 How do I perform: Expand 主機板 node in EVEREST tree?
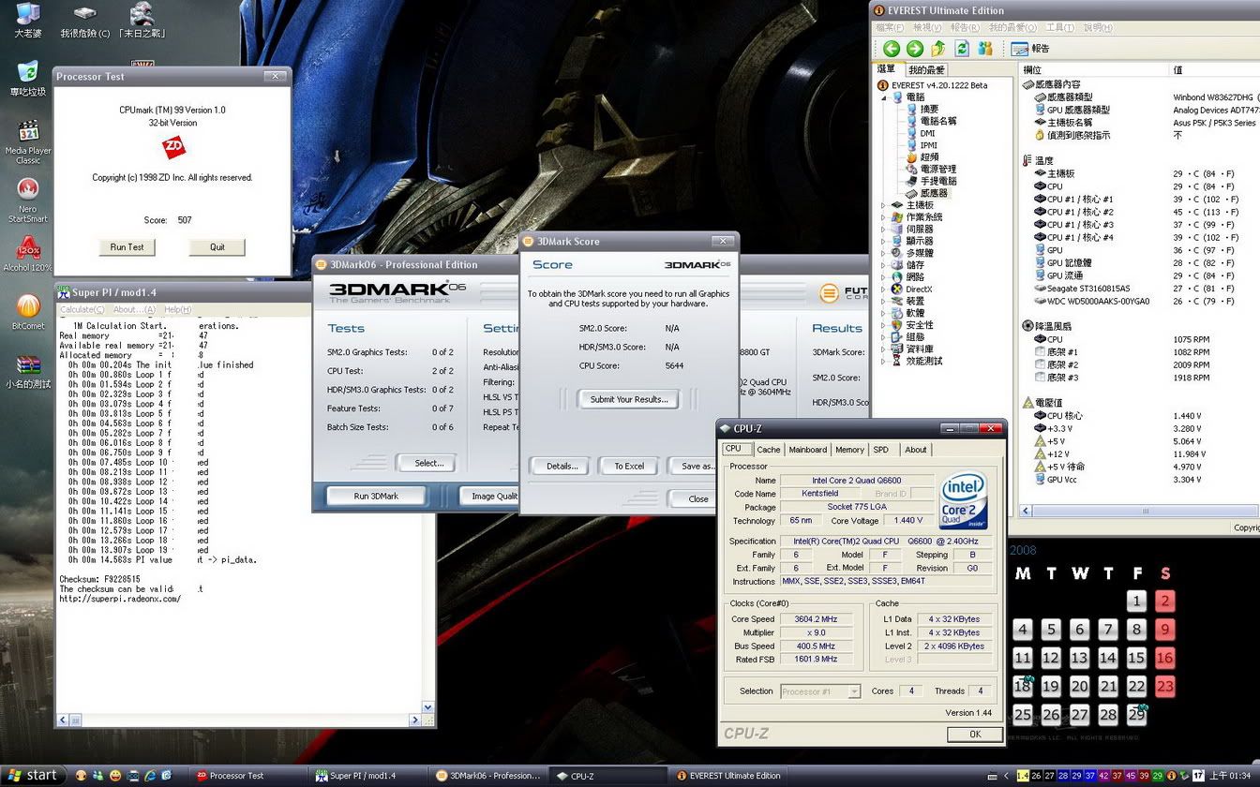point(883,204)
